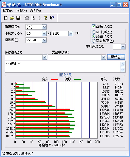The height and width of the screenshot is (157, 130).
Task: Expand the 受控制於 dropdown
Action: 103,57
